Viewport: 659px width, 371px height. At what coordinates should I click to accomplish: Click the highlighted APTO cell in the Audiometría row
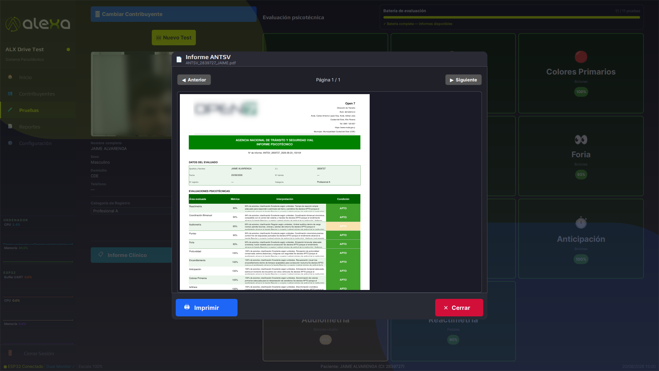[x=343, y=226]
